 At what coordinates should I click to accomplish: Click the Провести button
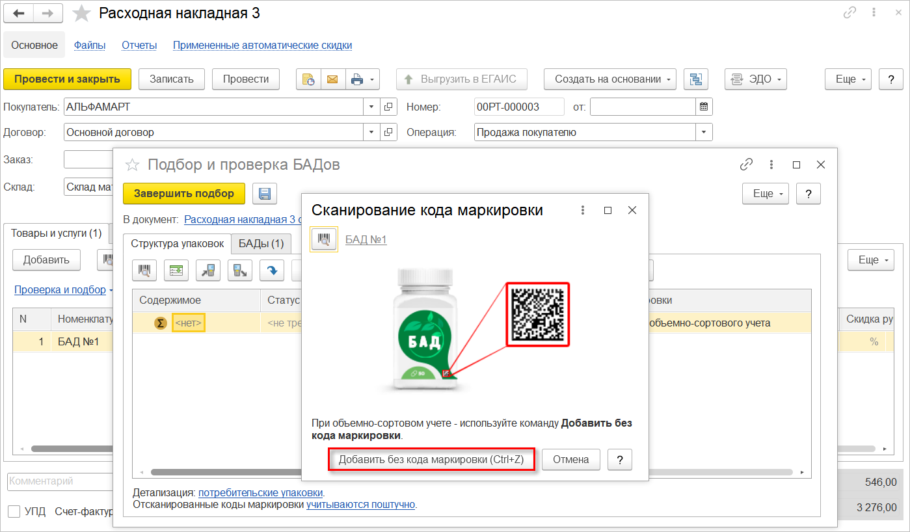pyautogui.click(x=246, y=79)
